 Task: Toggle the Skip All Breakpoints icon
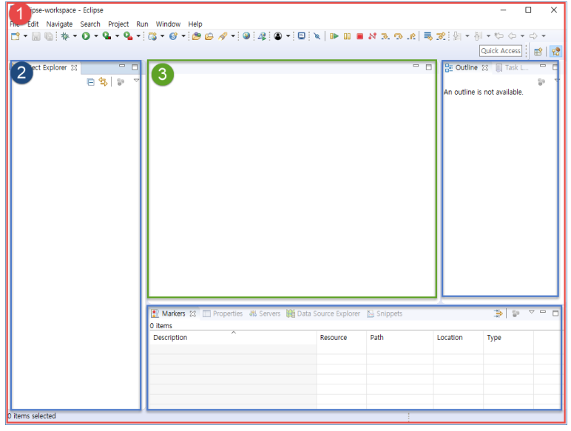pyautogui.click(x=317, y=36)
